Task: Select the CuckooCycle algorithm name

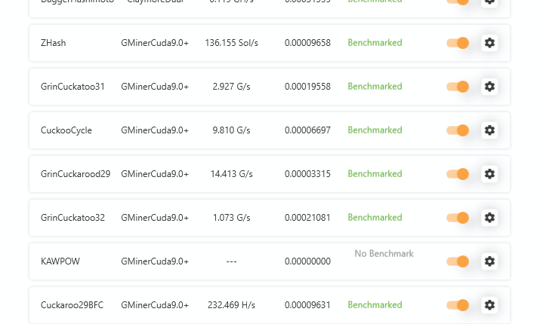Action: (x=66, y=130)
